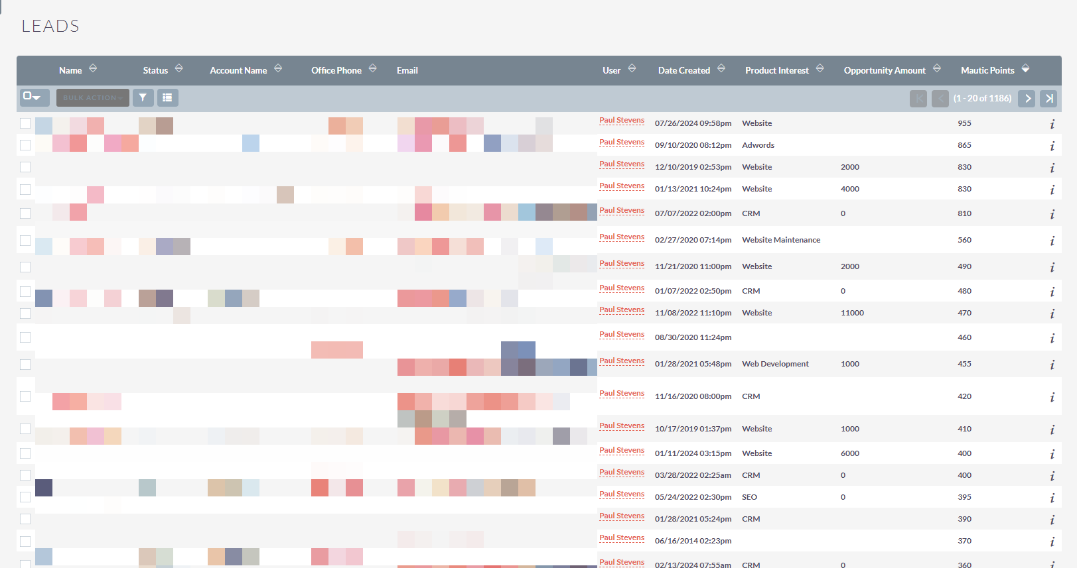Click disabled previous page arrow
Viewport: 1077px width, 568px height.
point(940,98)
